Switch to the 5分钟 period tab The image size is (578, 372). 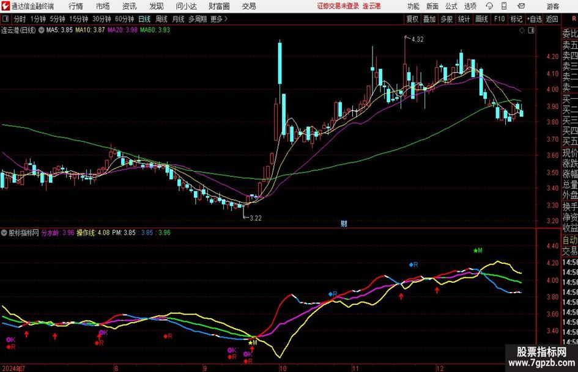click(x=57, y=19)
